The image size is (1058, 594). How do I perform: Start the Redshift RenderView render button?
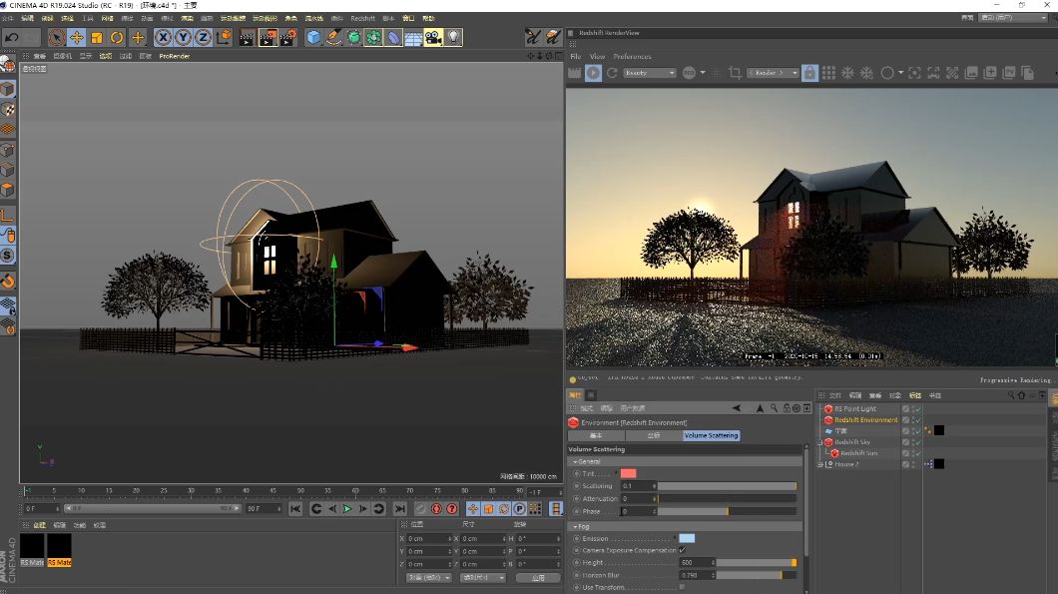point(593,73)
